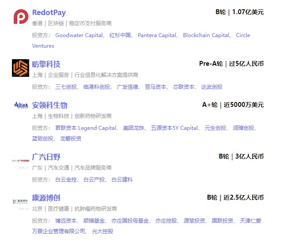Open the 昉擎科技 company link
The height and width of the screenshot is (246, 284).
(x=46, y=64)
